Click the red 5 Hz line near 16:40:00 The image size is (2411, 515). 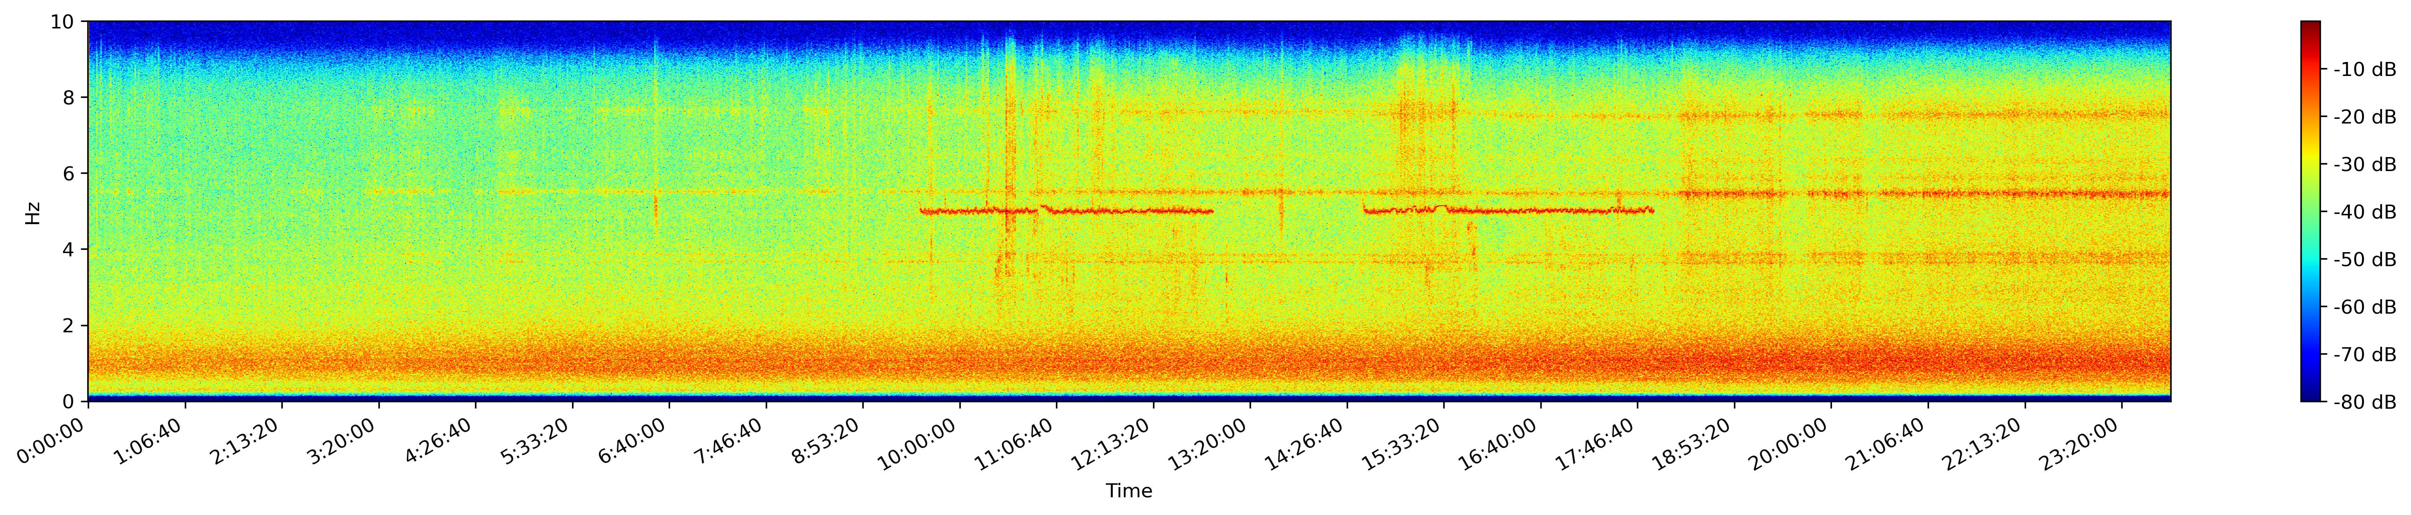[1541, 211]
